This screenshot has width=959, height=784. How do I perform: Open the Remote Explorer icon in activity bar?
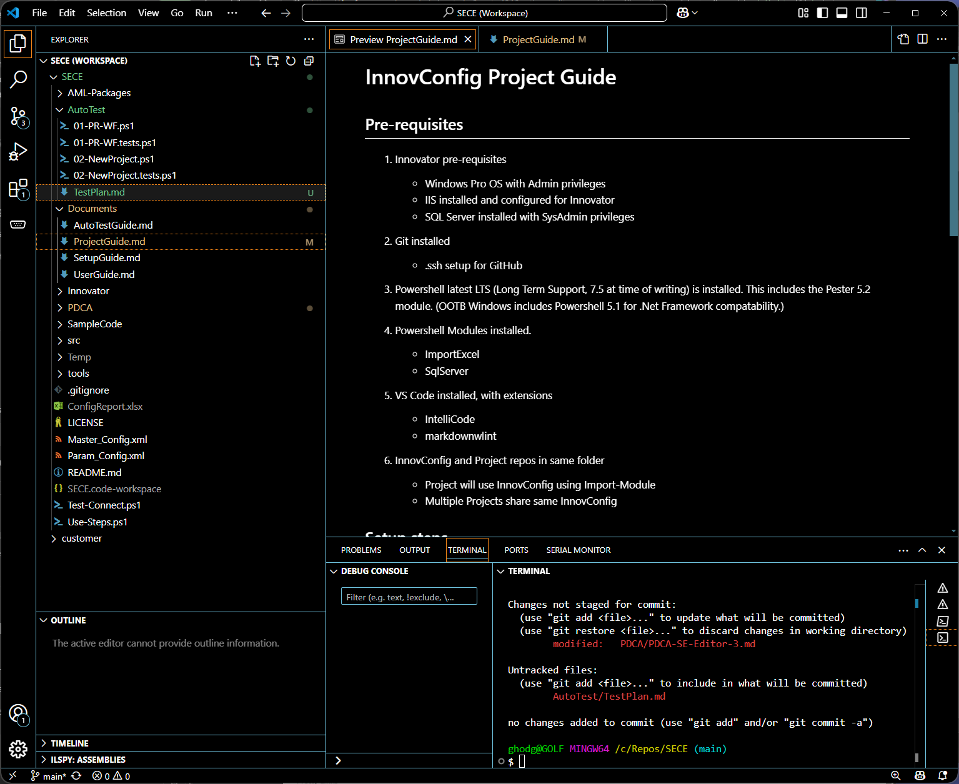[18, 224]
